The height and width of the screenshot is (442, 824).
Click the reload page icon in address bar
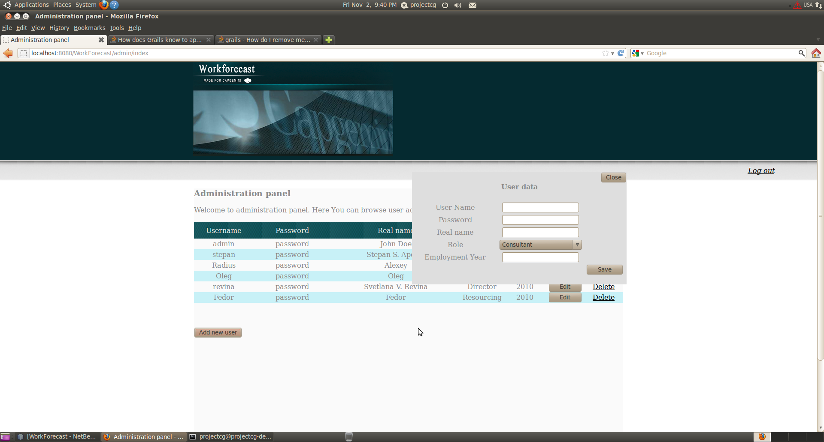621,53
